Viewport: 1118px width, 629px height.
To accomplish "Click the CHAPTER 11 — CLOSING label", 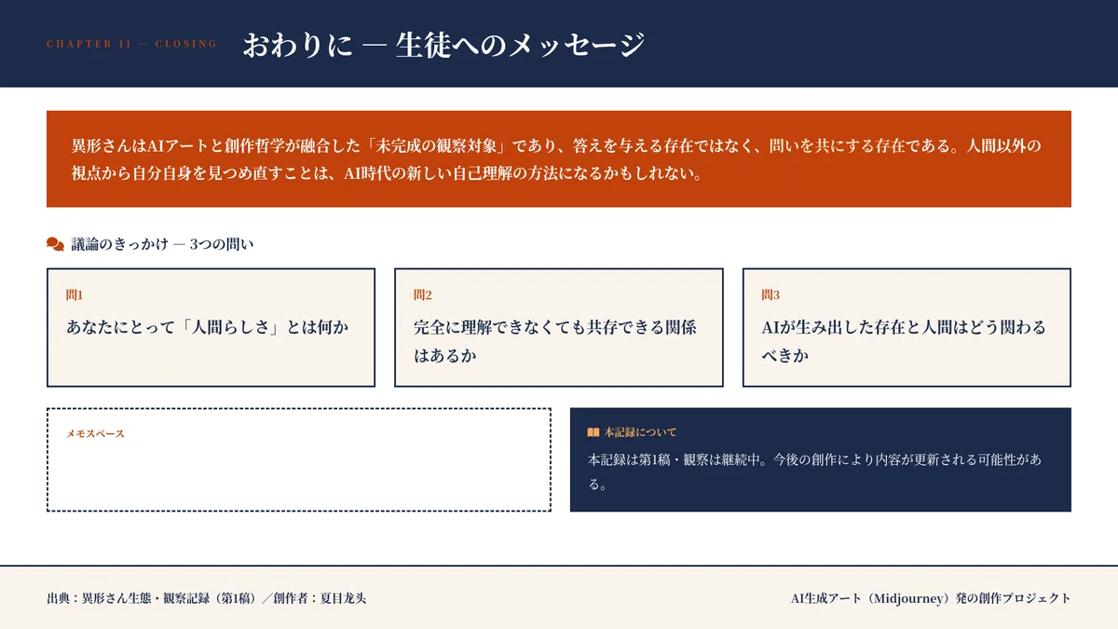I will 131,44.
